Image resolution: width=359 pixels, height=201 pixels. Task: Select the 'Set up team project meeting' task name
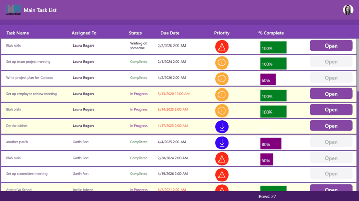click(28, 62)
